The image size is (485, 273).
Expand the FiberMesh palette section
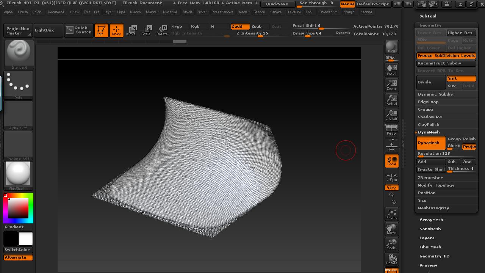click(x=430, y=247)
